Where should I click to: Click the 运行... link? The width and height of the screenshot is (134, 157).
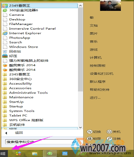coord(95,98)
